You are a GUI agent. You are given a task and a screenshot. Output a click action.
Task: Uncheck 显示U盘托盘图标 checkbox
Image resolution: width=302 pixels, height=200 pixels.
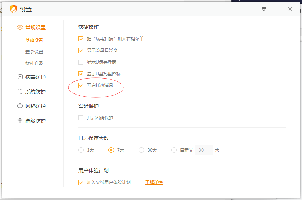click(81, 74)
